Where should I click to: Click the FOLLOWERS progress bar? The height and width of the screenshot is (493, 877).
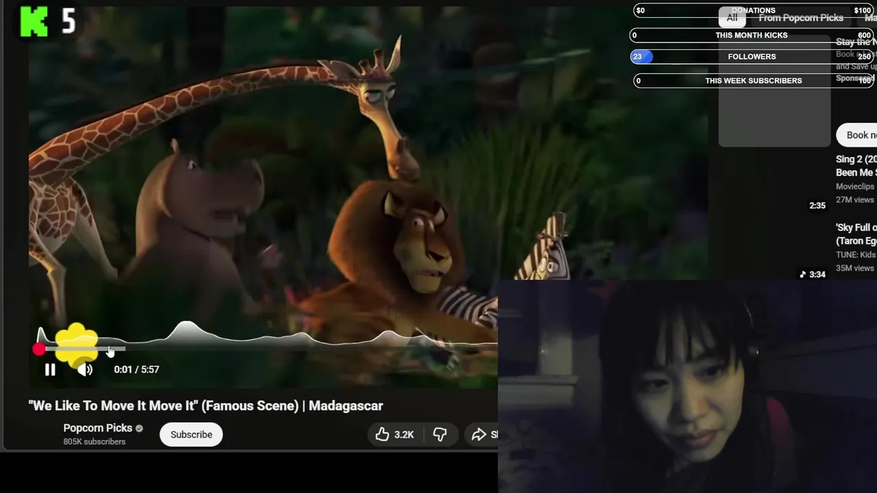(752, 57)
